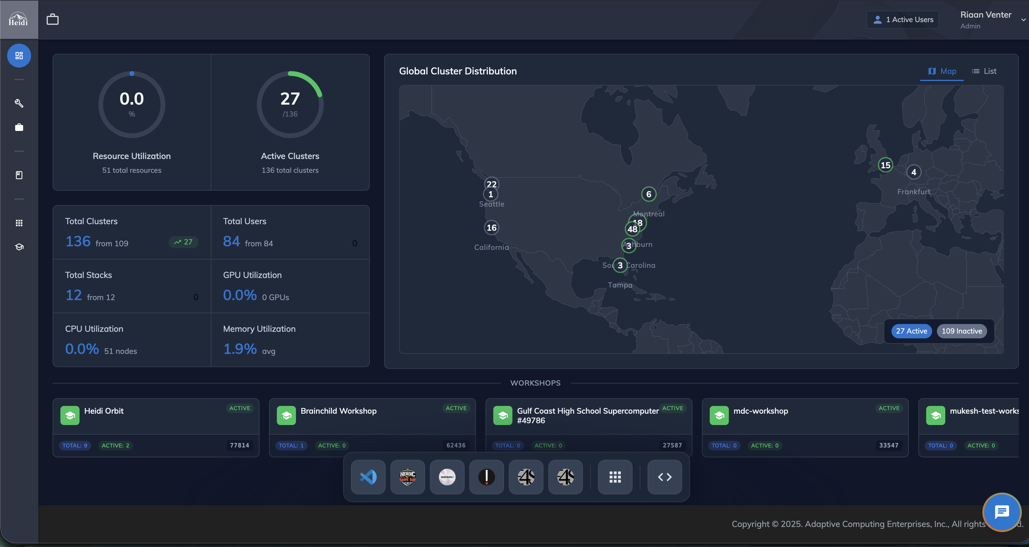
Task: Launch Heroic Game Day from the dock
Action: [x=407, y=476]
